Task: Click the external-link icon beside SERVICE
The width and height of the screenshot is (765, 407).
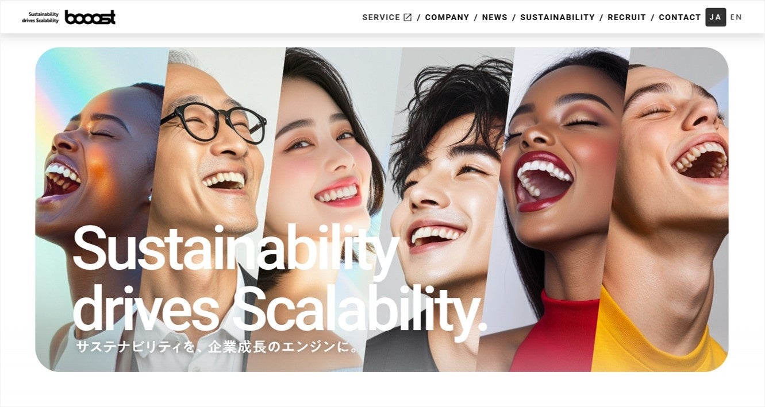Action: coord(408,17)
